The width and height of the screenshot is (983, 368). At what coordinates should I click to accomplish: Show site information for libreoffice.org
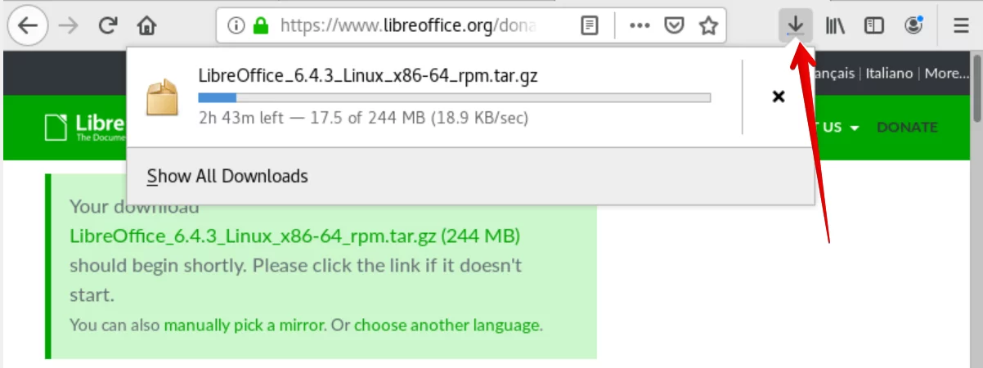point(236,26)
